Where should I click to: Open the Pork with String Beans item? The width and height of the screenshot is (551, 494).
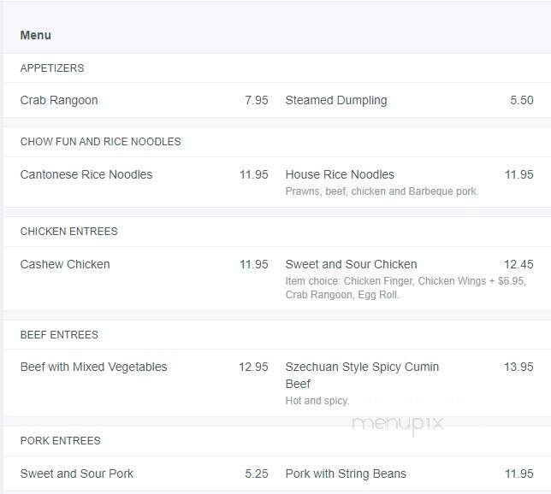click(346, 473)
